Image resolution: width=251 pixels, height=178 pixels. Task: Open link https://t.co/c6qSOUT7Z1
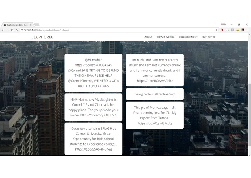pyautogui.click(x=98, y=115)
